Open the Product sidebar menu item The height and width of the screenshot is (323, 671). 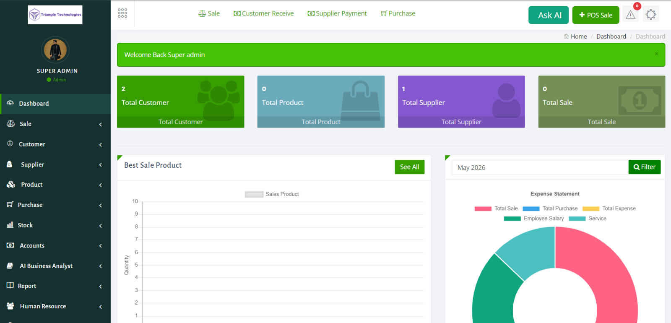tap(55, 185)
